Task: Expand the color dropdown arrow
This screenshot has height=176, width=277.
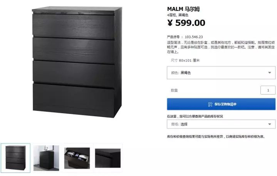Action: coord(269,73)
